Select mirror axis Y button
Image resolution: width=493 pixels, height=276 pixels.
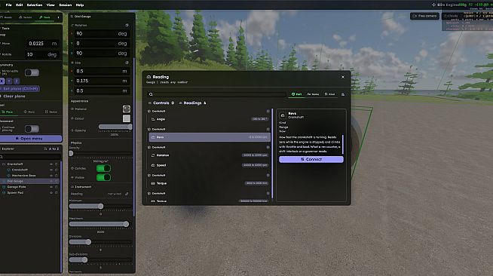pyautogui.click(x=9, y=81)
